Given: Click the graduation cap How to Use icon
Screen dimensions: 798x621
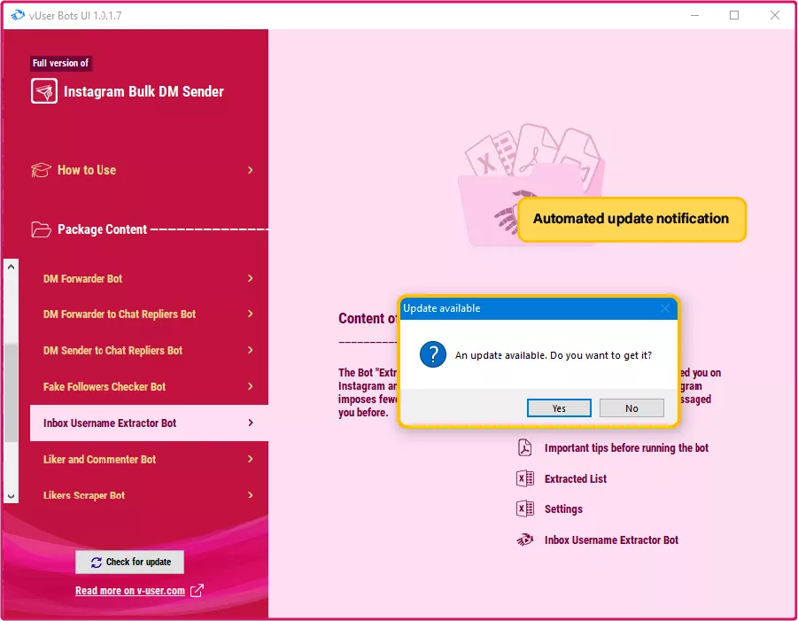Looking at the screenshot, I should 41,170.
